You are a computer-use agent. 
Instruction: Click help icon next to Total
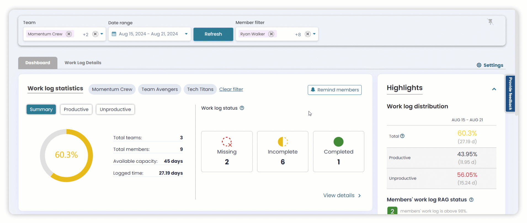point(402,136)
